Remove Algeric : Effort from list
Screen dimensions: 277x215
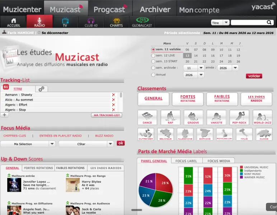(114, 105)
